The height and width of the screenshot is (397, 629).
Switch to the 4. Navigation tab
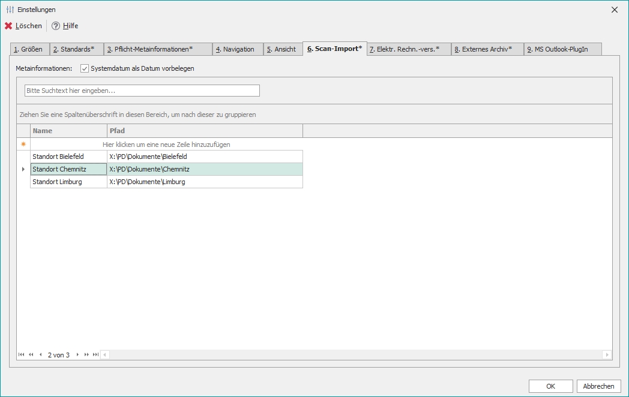pyautogui.click(x=238, y=49)
